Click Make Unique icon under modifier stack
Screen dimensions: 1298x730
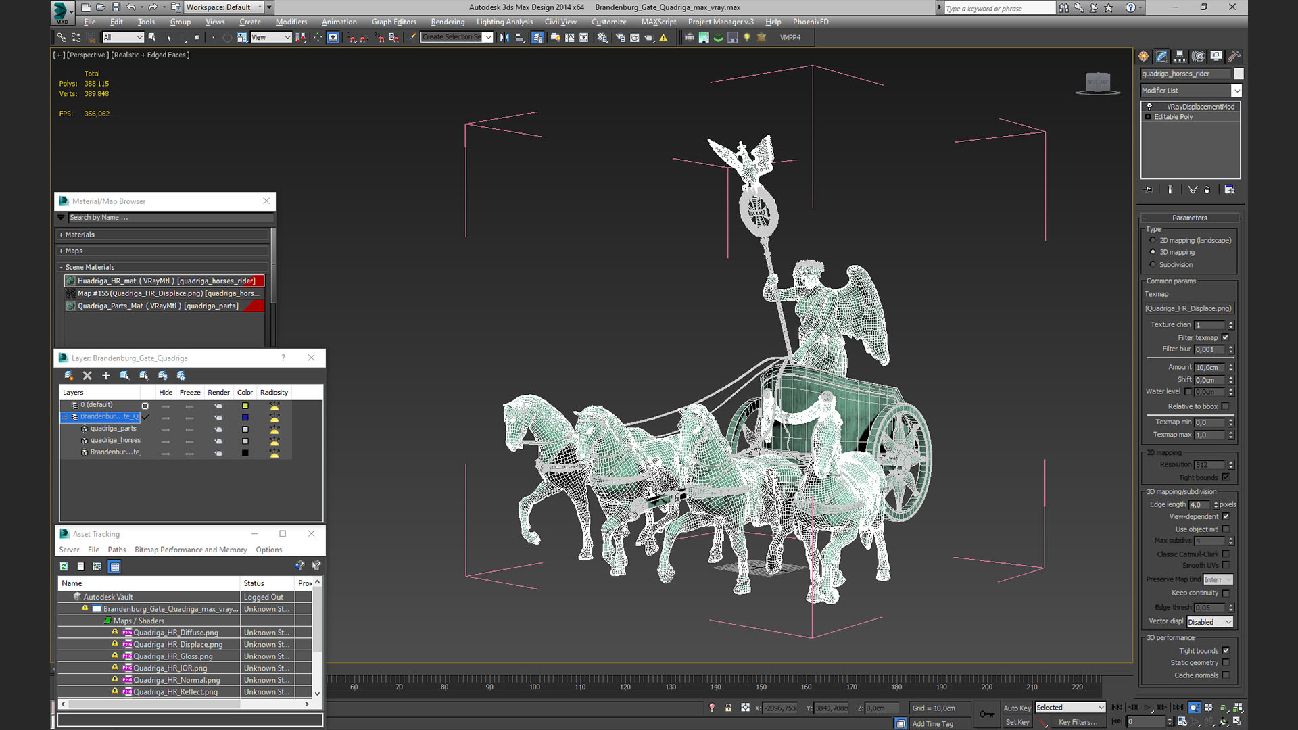1193,189
